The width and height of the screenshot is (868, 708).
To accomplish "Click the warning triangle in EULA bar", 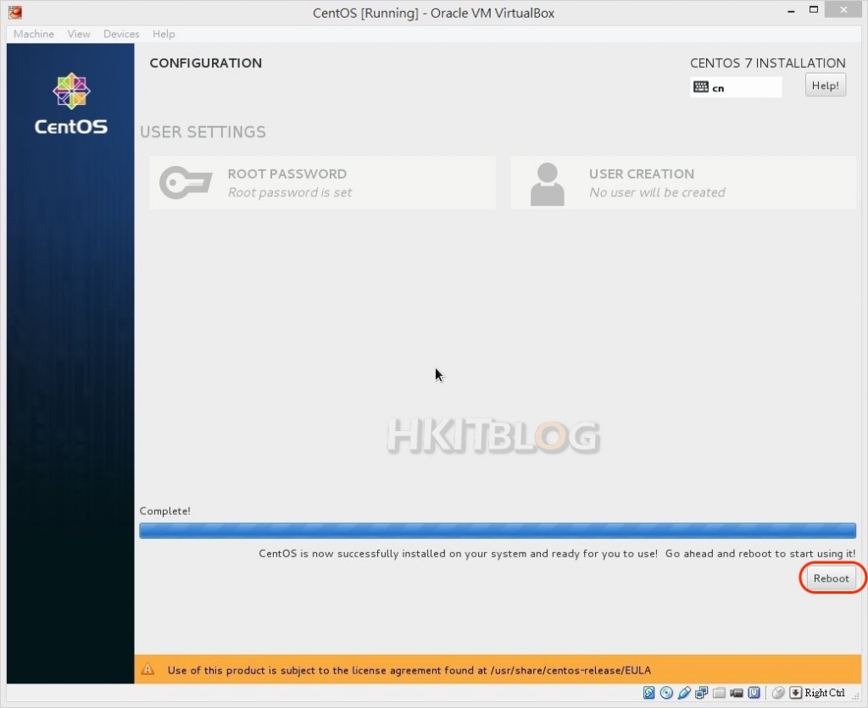I will (x=147, y=669).
